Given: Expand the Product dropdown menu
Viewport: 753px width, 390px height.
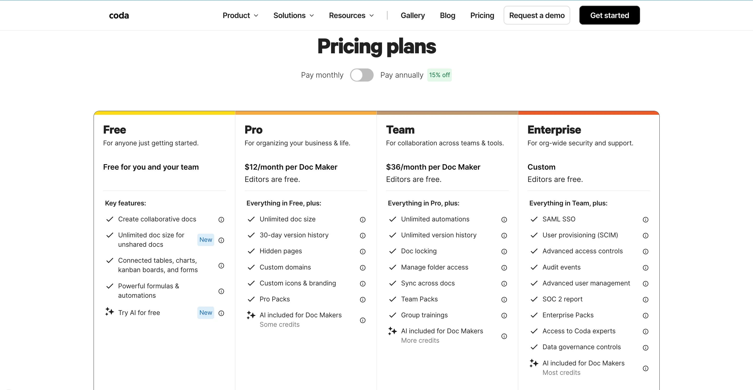Looking at the screenshot, I should [x=240, y=15].
